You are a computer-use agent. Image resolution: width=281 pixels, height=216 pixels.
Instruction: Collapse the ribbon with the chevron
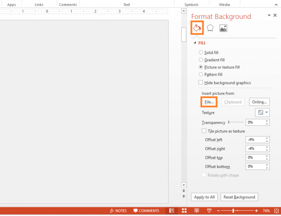coord(276,5)
